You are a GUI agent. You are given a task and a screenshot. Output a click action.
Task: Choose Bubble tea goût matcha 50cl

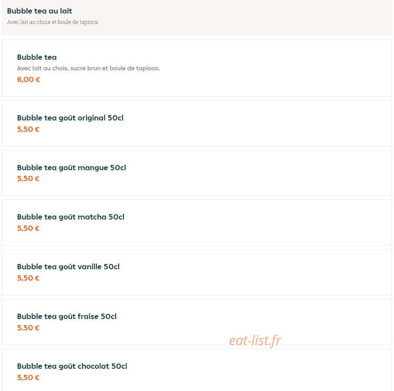[x=71, y=217]
